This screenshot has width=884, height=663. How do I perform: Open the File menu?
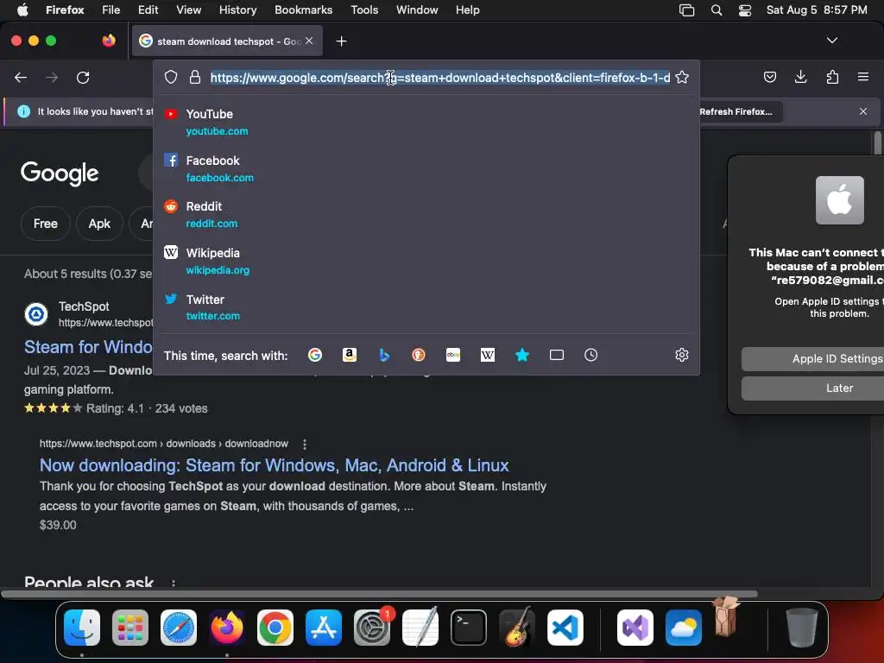111,10
